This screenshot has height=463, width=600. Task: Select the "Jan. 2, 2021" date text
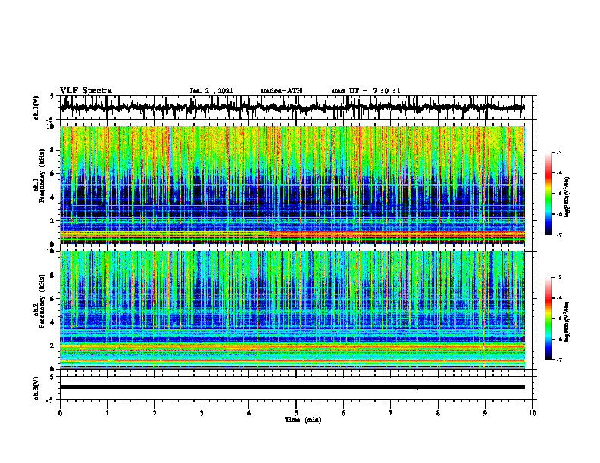point(211,91)
